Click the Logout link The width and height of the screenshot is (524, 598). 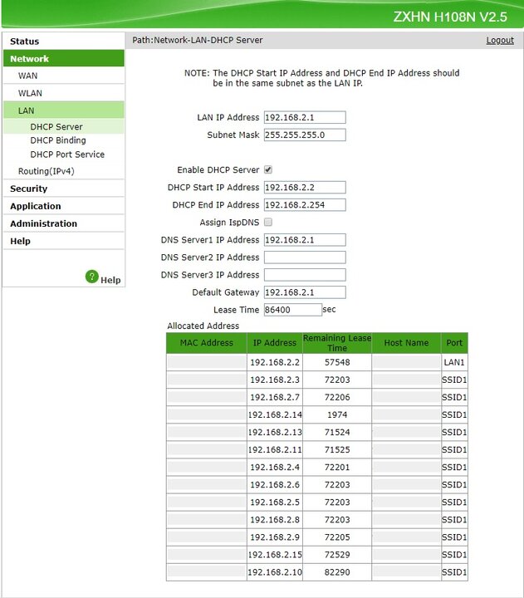coord(500,40)
